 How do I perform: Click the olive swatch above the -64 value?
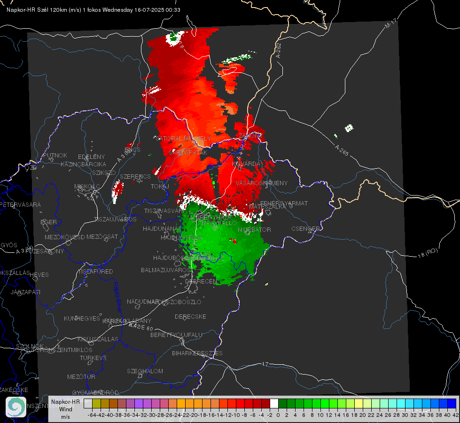(x=96, y=404)
